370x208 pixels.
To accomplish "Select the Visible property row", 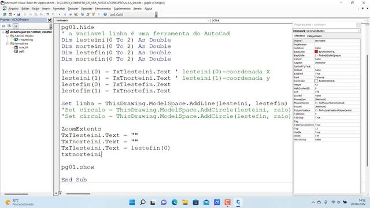I will [x=327, y=132].
